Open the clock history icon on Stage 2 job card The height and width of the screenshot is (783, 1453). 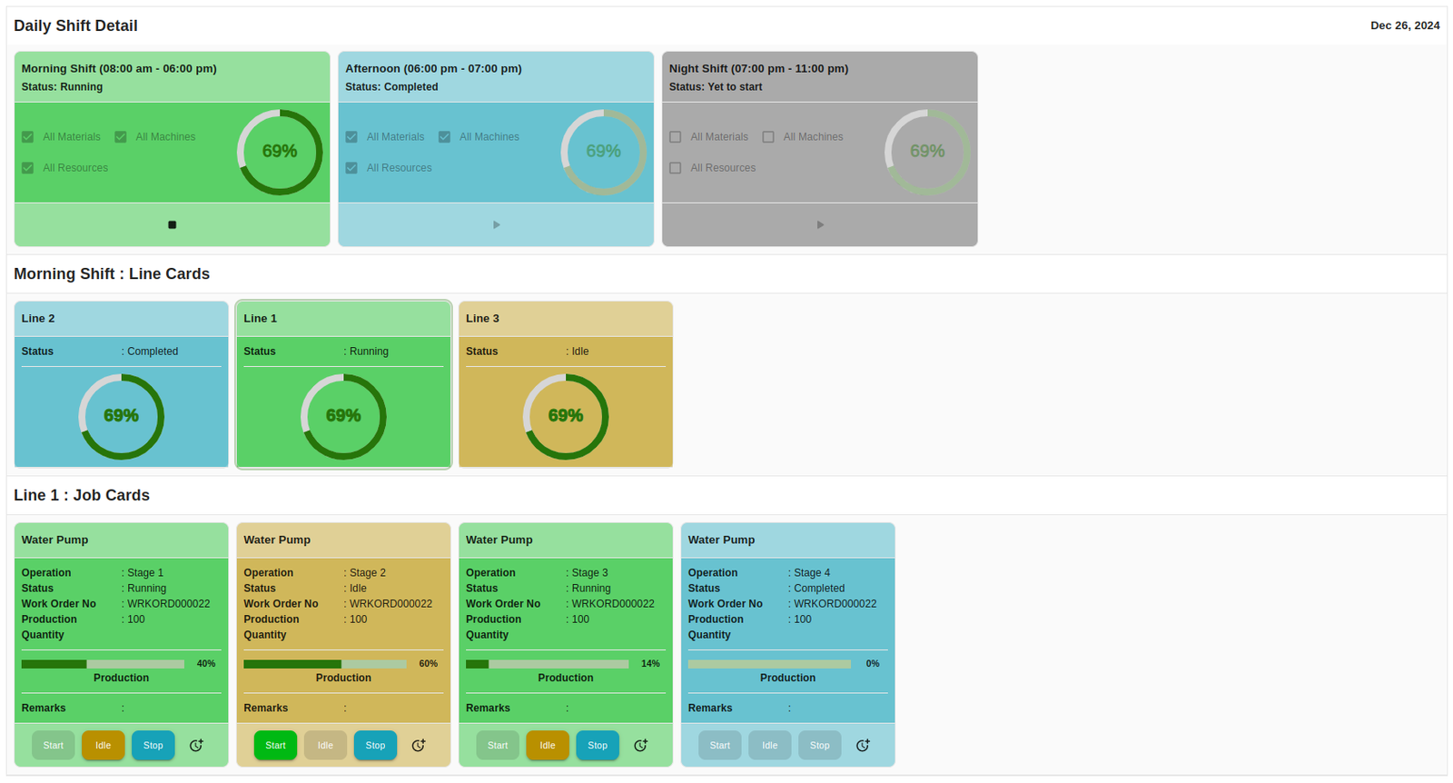tap(419, 746)
